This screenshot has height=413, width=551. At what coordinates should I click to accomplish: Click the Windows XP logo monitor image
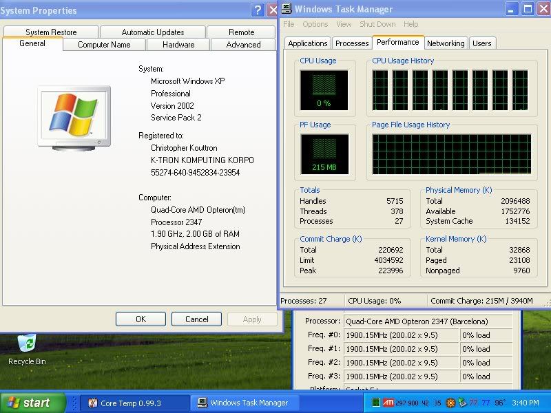pos(74,118)
